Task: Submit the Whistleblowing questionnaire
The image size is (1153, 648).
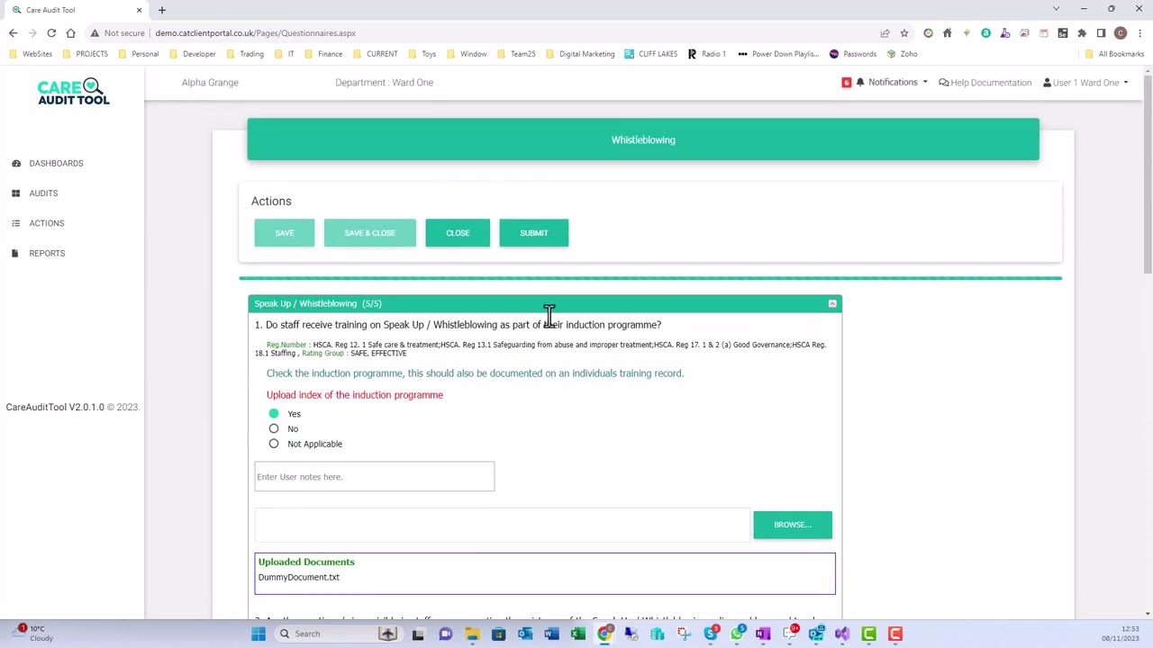Action: point(533,233)
